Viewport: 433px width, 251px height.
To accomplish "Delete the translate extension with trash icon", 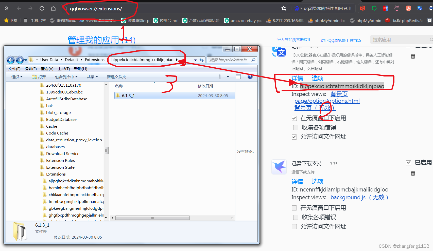I will [413, 56].
